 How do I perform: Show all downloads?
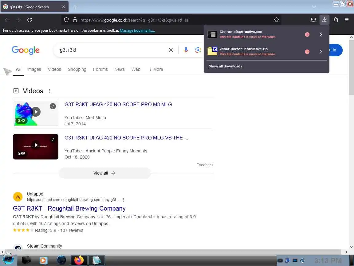[x=225, y=66]
